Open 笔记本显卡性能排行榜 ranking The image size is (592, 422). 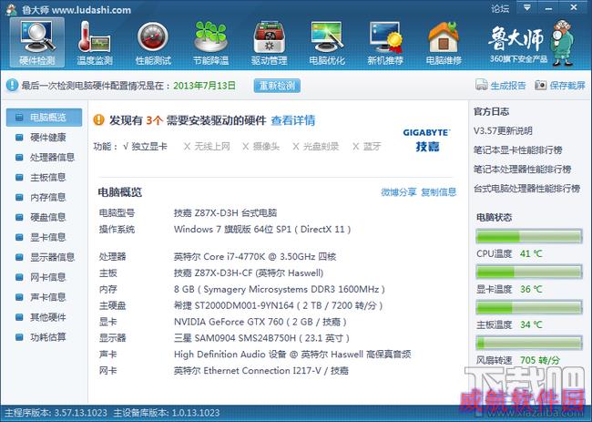[518, 150]
